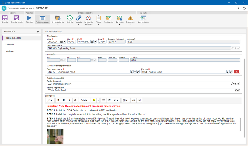The width and height of the screenshot is (248, 146).
Task: Click Técnico responsable field Kevin Reed
Action: point(140,90)
